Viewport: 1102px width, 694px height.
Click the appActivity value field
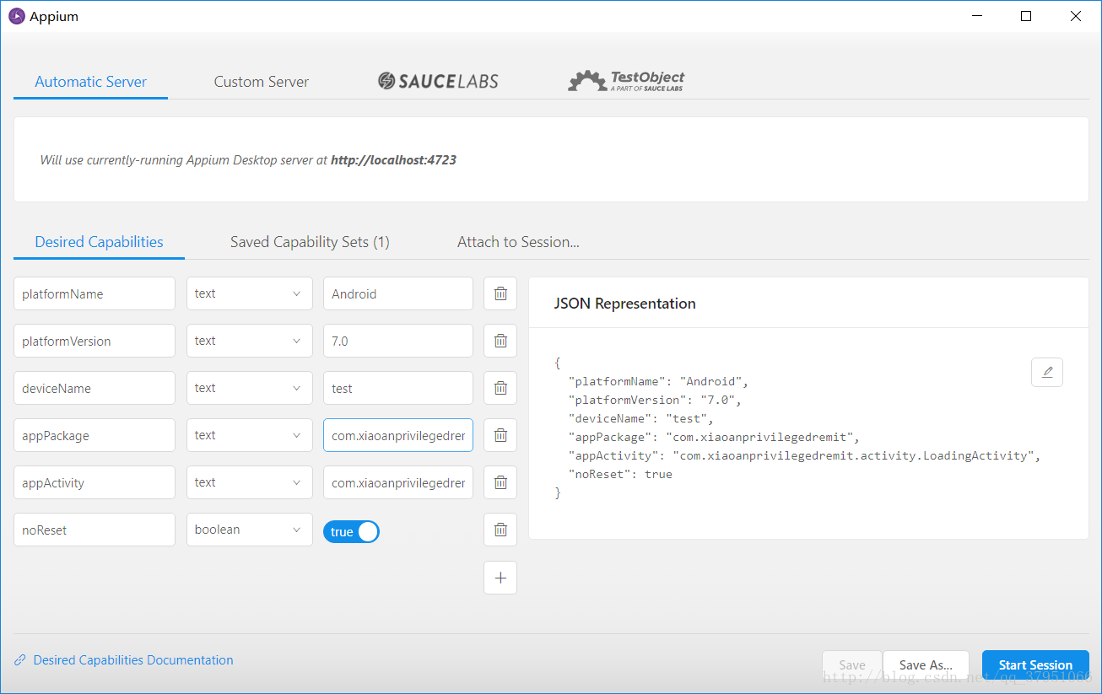[x=398, y=482]
